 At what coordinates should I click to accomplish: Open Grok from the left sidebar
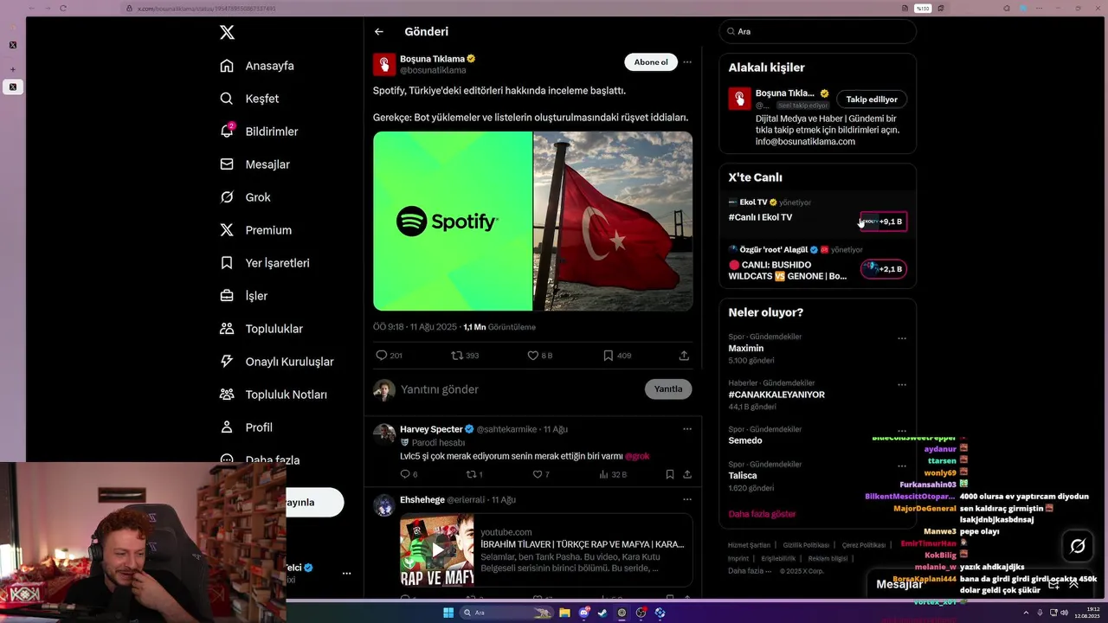click(246, 197)
